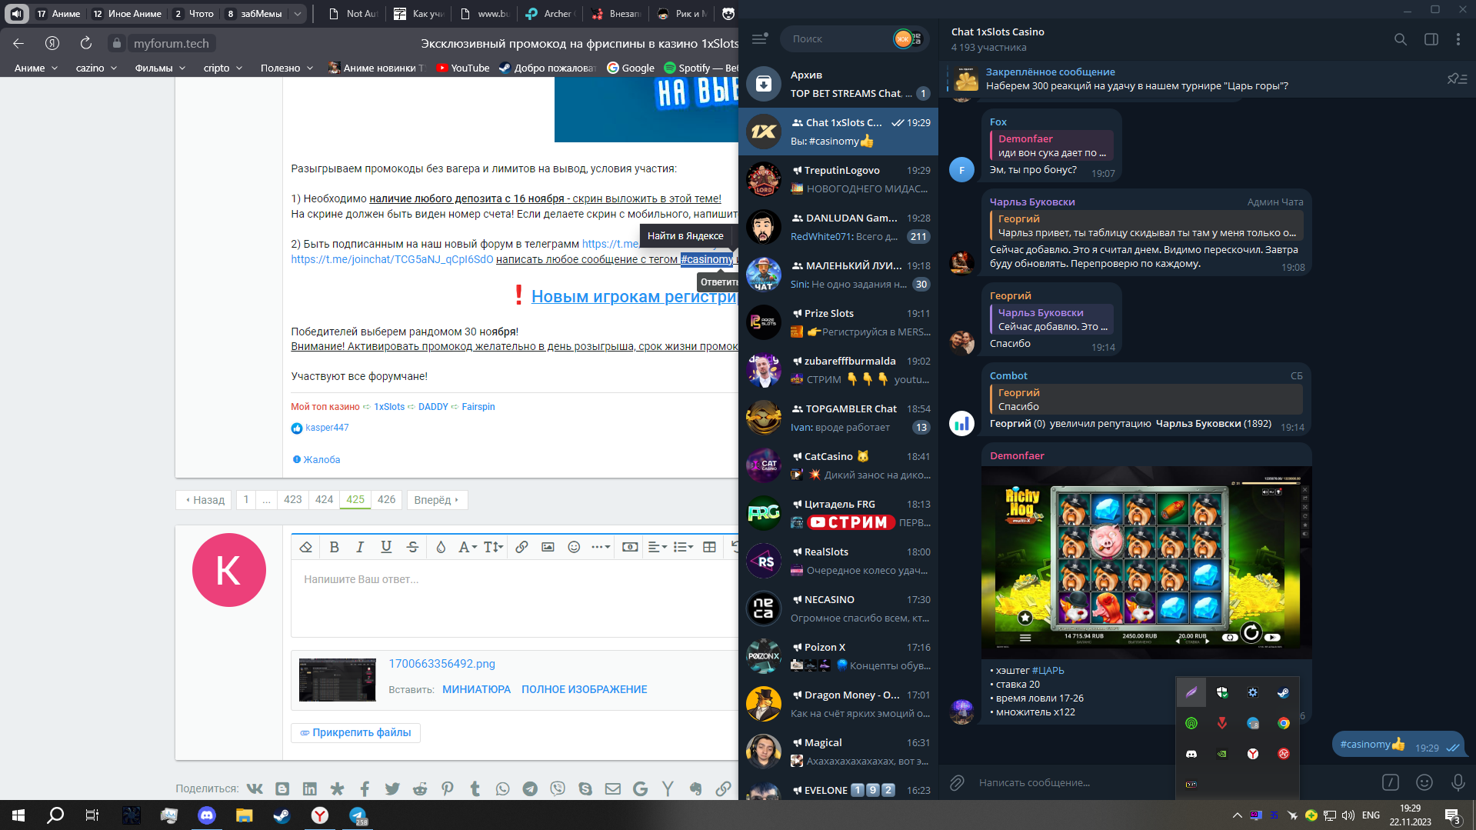Open the font size dropdown in the editor
This screenshot has width=1476, height=830.
point(493,547)
